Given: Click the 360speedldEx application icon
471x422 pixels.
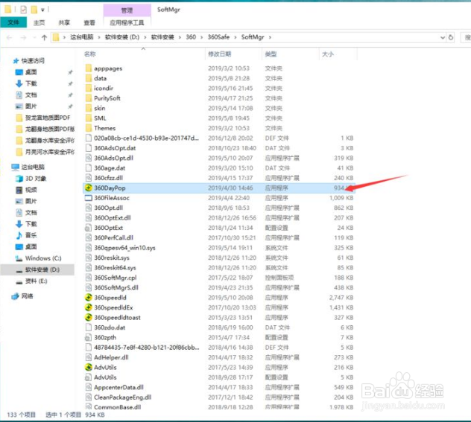Looking at the screenshot, I should pos(88,307).
